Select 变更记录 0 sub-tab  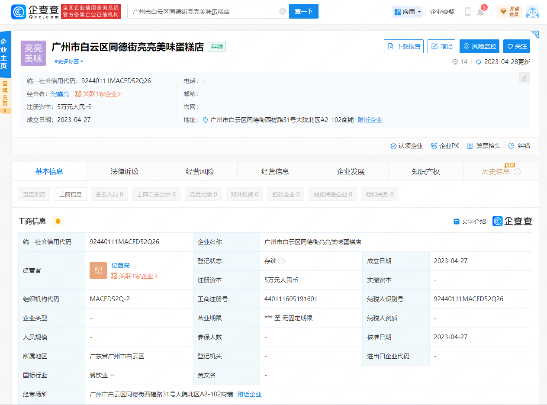(203, 194)
